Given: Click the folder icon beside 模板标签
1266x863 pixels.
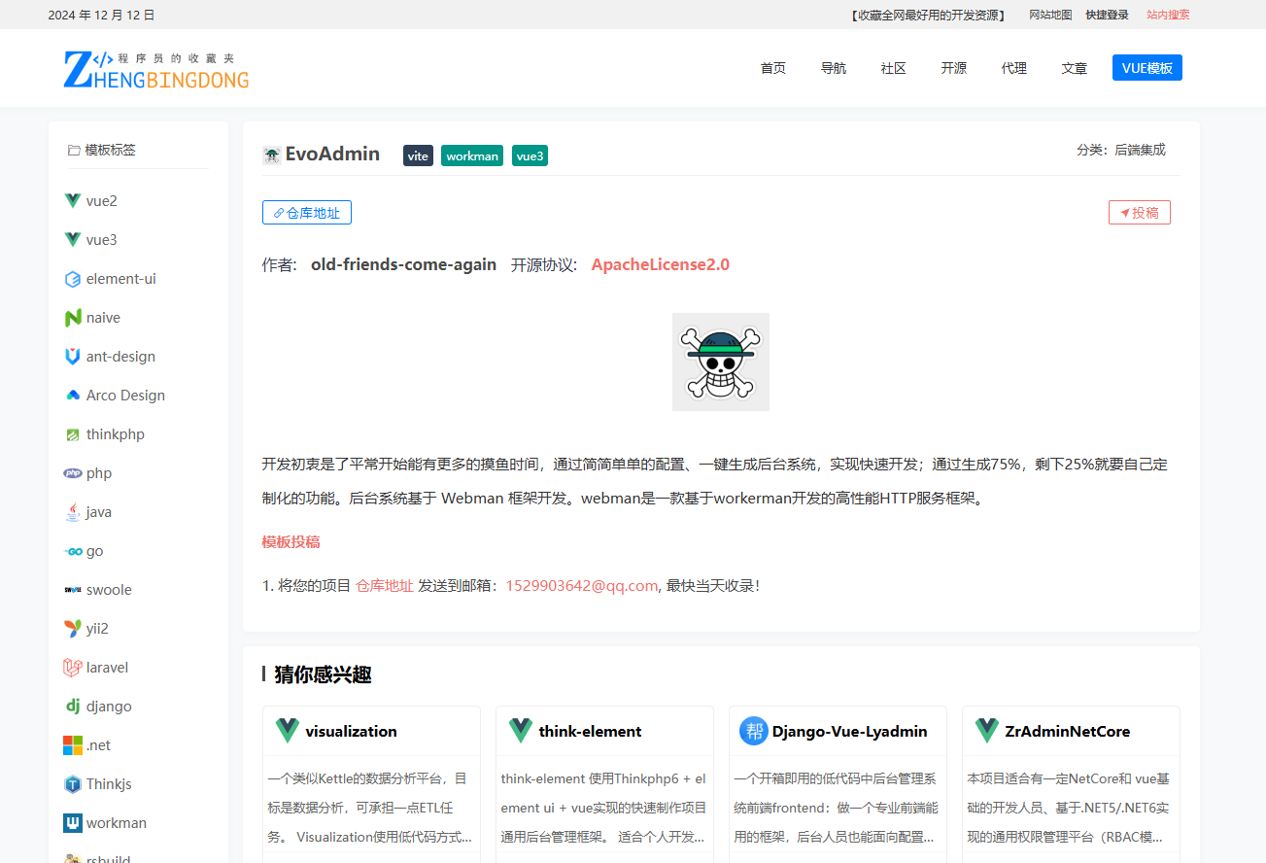Looking at the screenshot, I should point(74,150).
